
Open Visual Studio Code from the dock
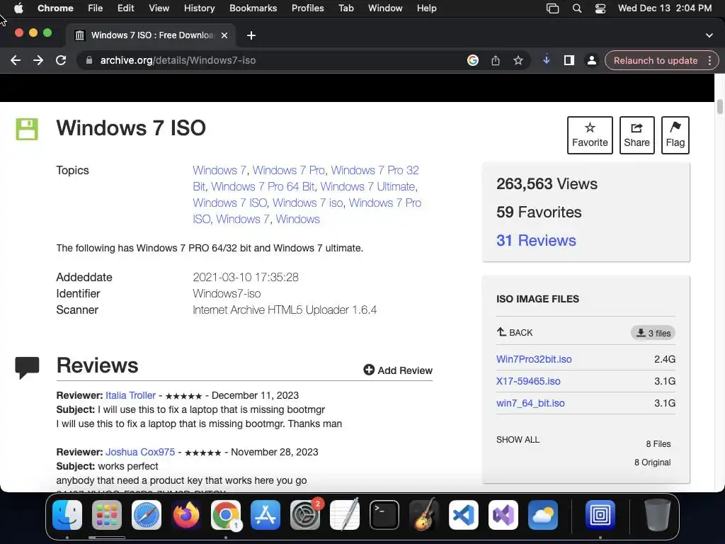coord(464,515)
